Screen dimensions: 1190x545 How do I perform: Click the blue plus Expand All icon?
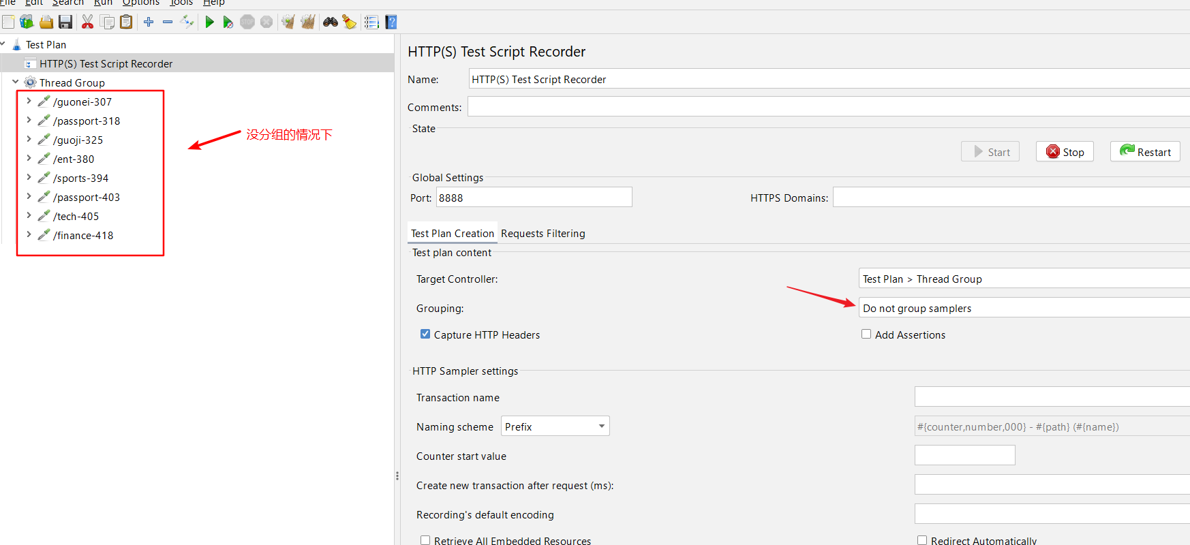click(149, 22)
